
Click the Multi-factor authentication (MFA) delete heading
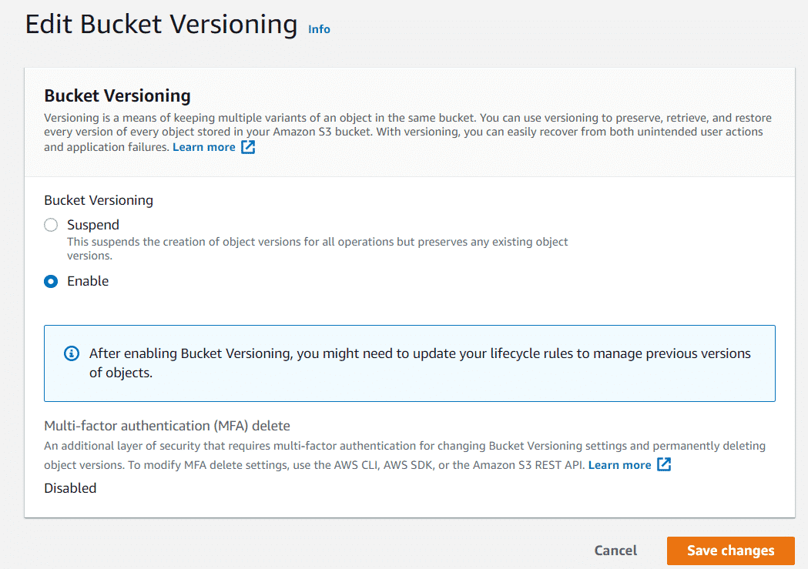point(167,426)
